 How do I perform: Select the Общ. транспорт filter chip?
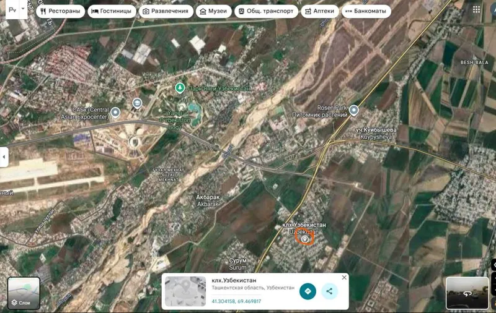[266, 11]
